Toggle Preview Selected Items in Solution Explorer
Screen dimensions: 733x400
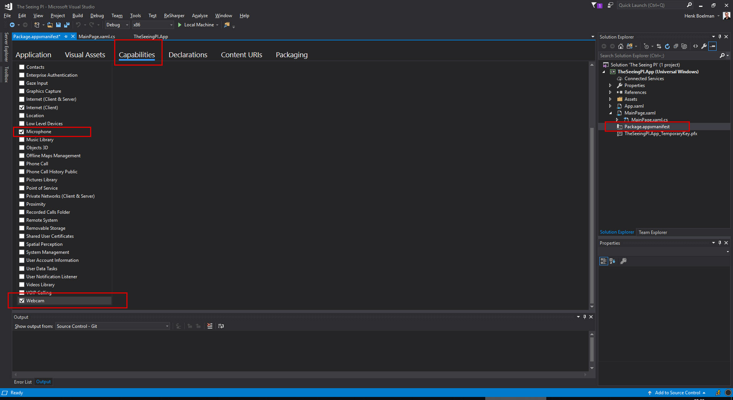712,46
